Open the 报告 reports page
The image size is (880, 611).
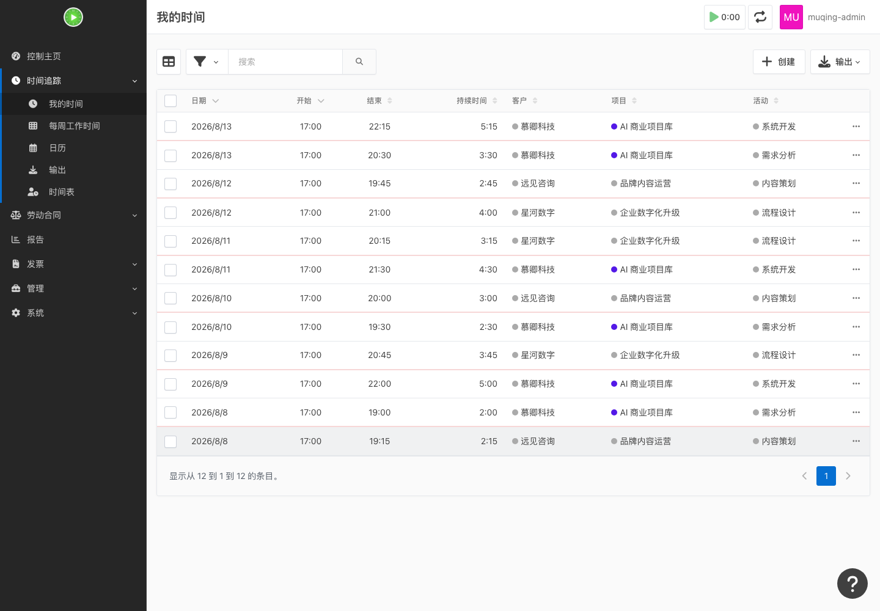tap(73, 240)
